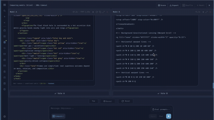214x120 pixels.
Task: Reveal the model identities
Action: 108,101
